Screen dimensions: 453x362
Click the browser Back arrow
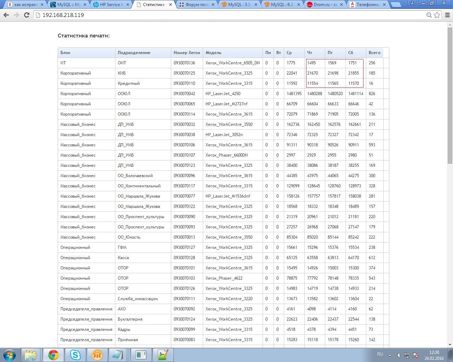point(6,15)
